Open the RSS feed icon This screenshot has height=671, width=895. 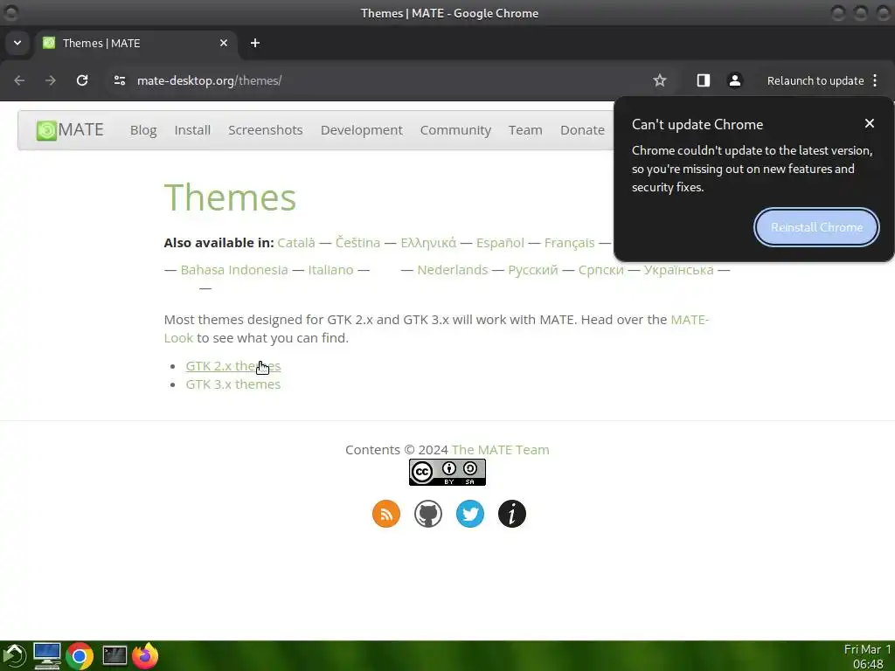[x=386, y=514]
